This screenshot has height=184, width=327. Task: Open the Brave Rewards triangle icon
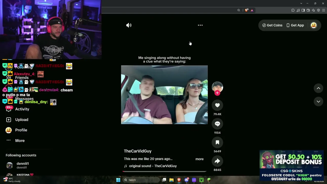252,10
